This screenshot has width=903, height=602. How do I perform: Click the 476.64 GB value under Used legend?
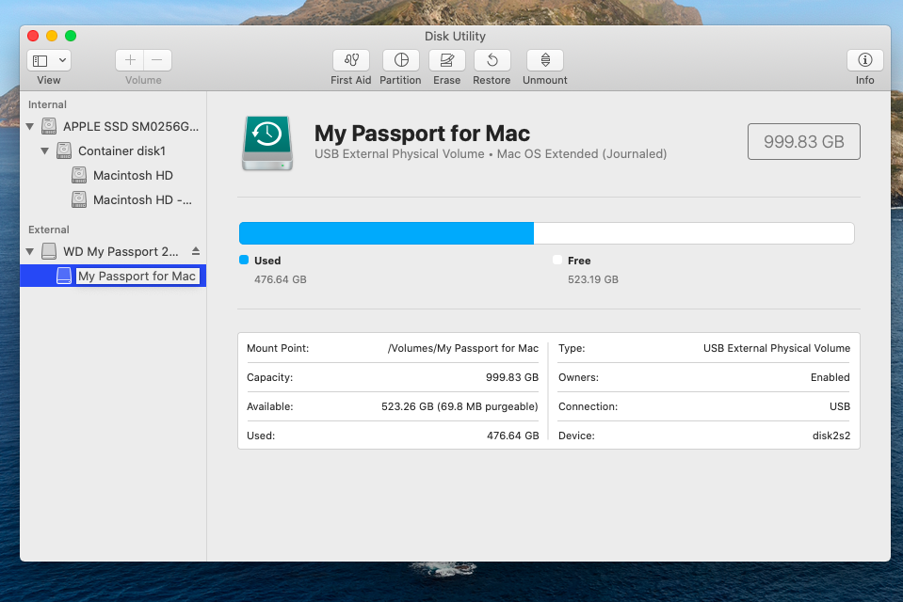[x=281, y=279]
